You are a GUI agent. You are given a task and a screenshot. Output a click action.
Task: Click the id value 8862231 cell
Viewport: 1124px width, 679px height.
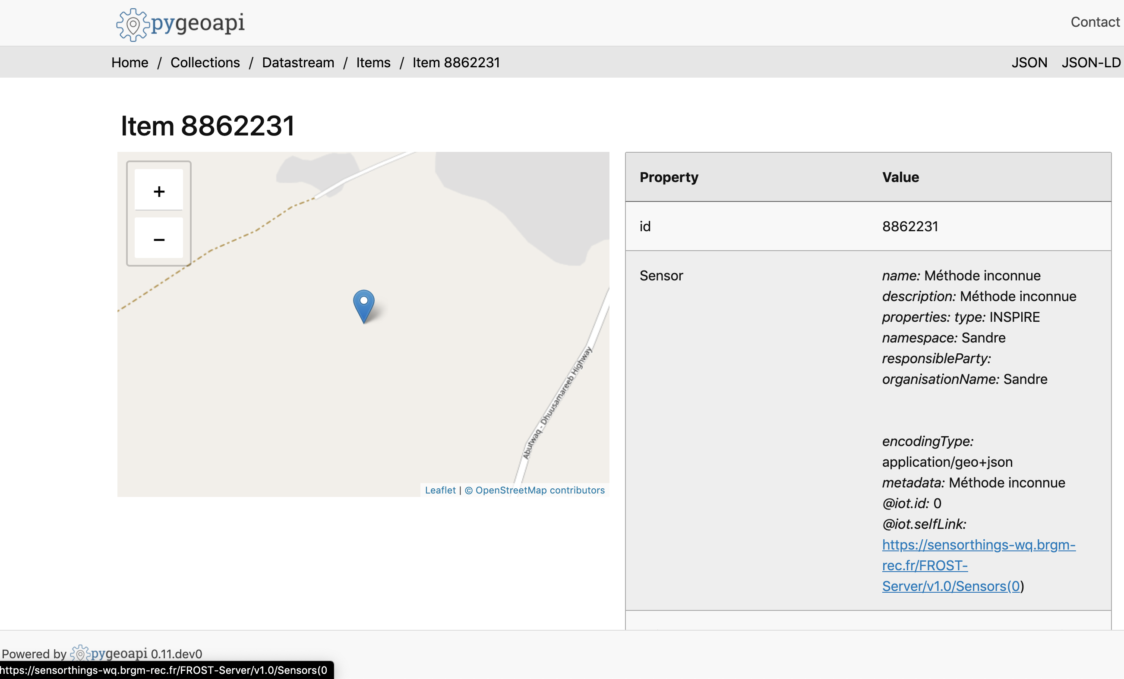coord(910,226)
